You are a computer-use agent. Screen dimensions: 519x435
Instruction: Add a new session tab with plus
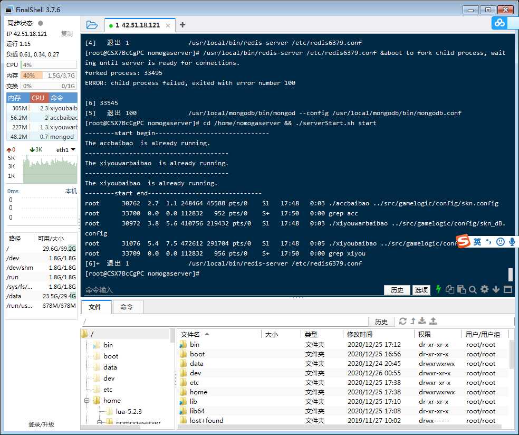tap(182, 25)
